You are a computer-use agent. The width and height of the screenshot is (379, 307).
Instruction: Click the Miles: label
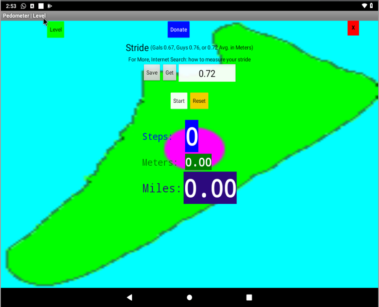(x=162, y=188)
